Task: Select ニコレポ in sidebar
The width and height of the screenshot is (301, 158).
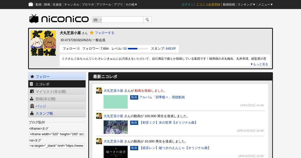Action: pyautogui.click(x=57, y=84)
